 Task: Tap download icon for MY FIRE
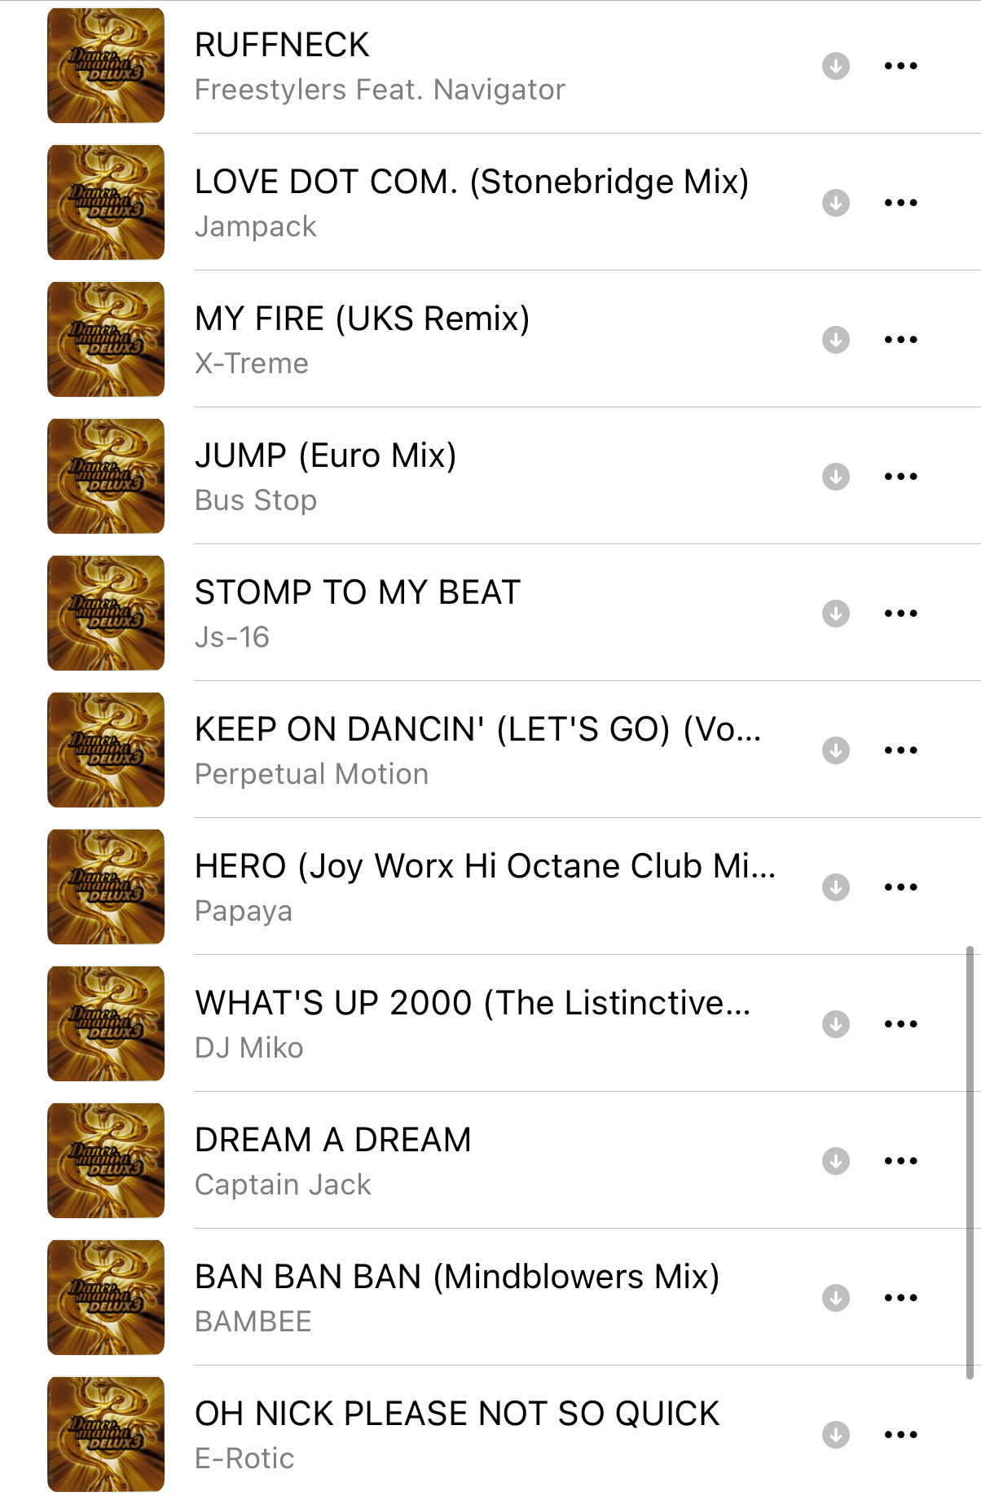[x=835, y=339]
